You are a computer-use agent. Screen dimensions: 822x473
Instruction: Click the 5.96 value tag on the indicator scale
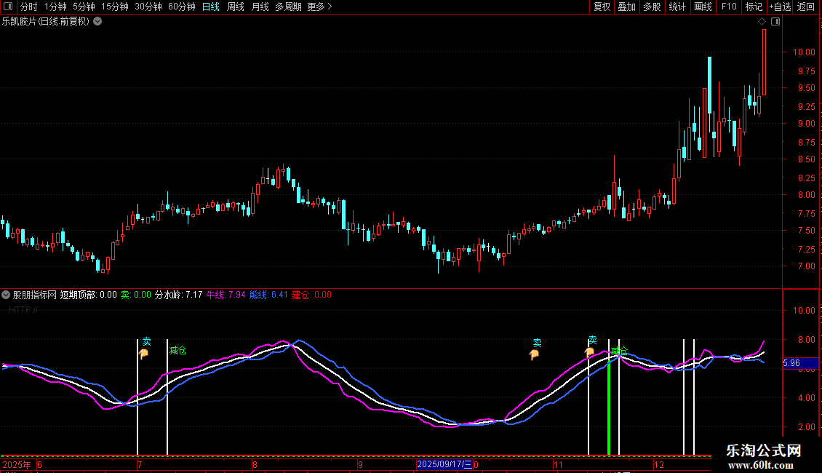pos(800,363)
